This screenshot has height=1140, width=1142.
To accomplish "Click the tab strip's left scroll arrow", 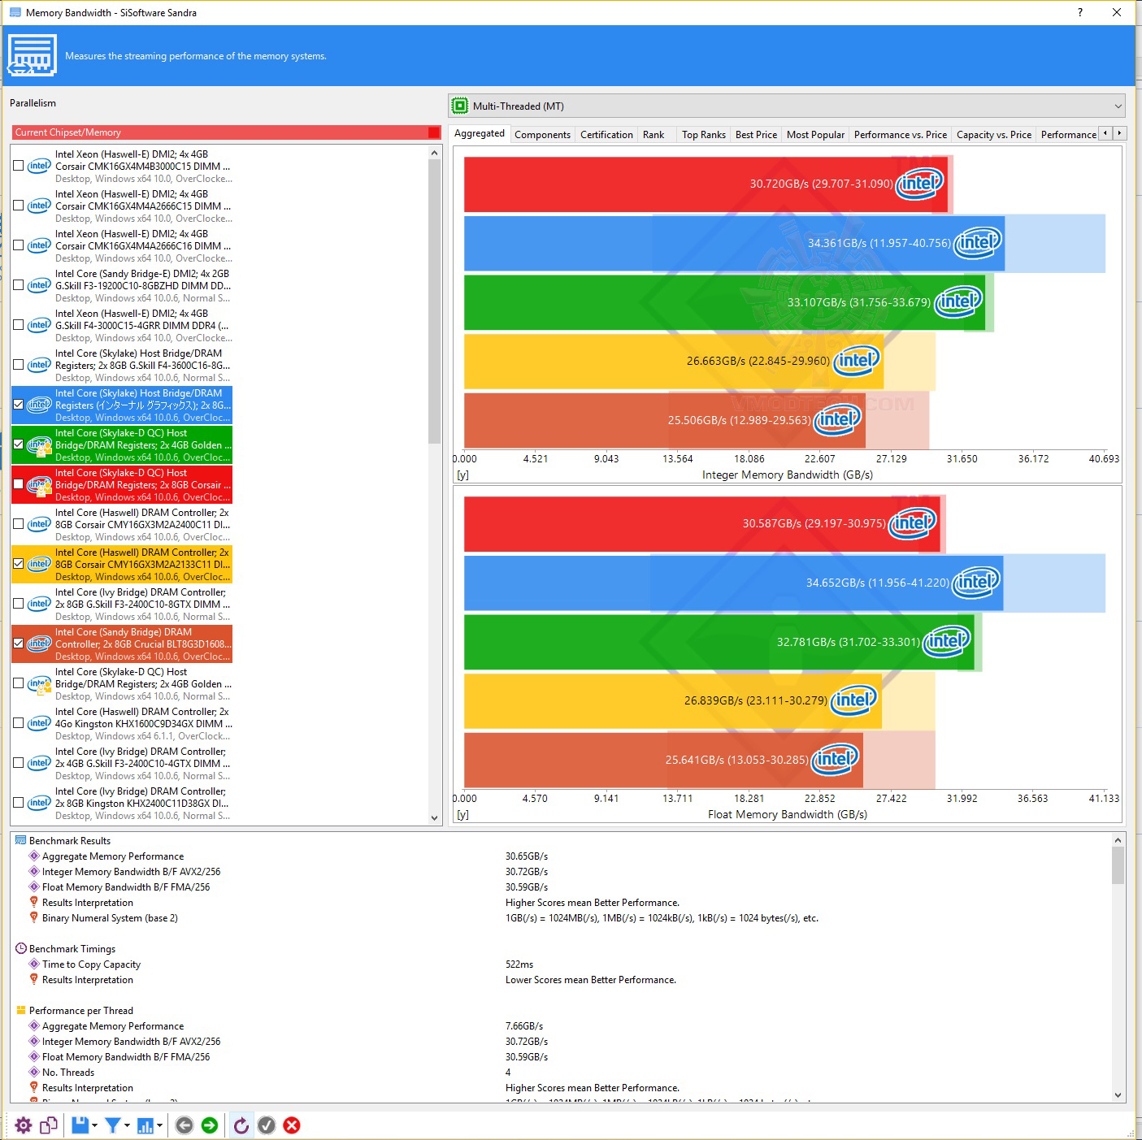I will click(x=1105, y=133).
